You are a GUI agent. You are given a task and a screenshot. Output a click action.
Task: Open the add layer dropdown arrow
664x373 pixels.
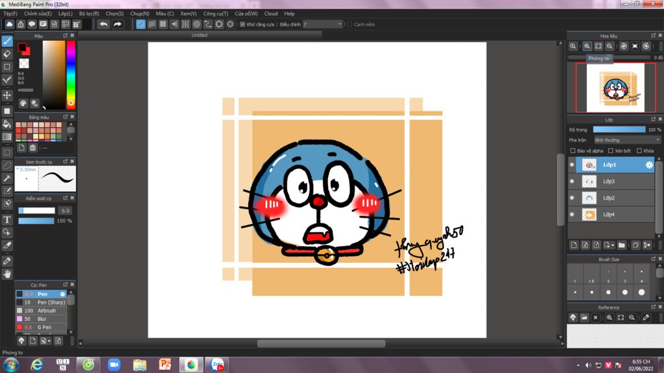pos(613,245)
